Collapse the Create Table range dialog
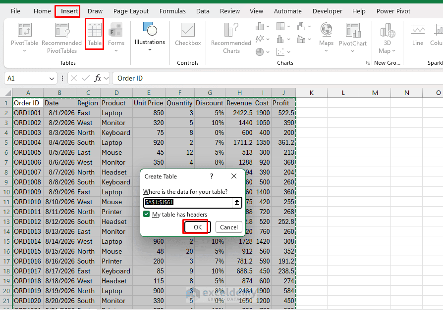Screen dimensions: 443x310 (237, 202)
